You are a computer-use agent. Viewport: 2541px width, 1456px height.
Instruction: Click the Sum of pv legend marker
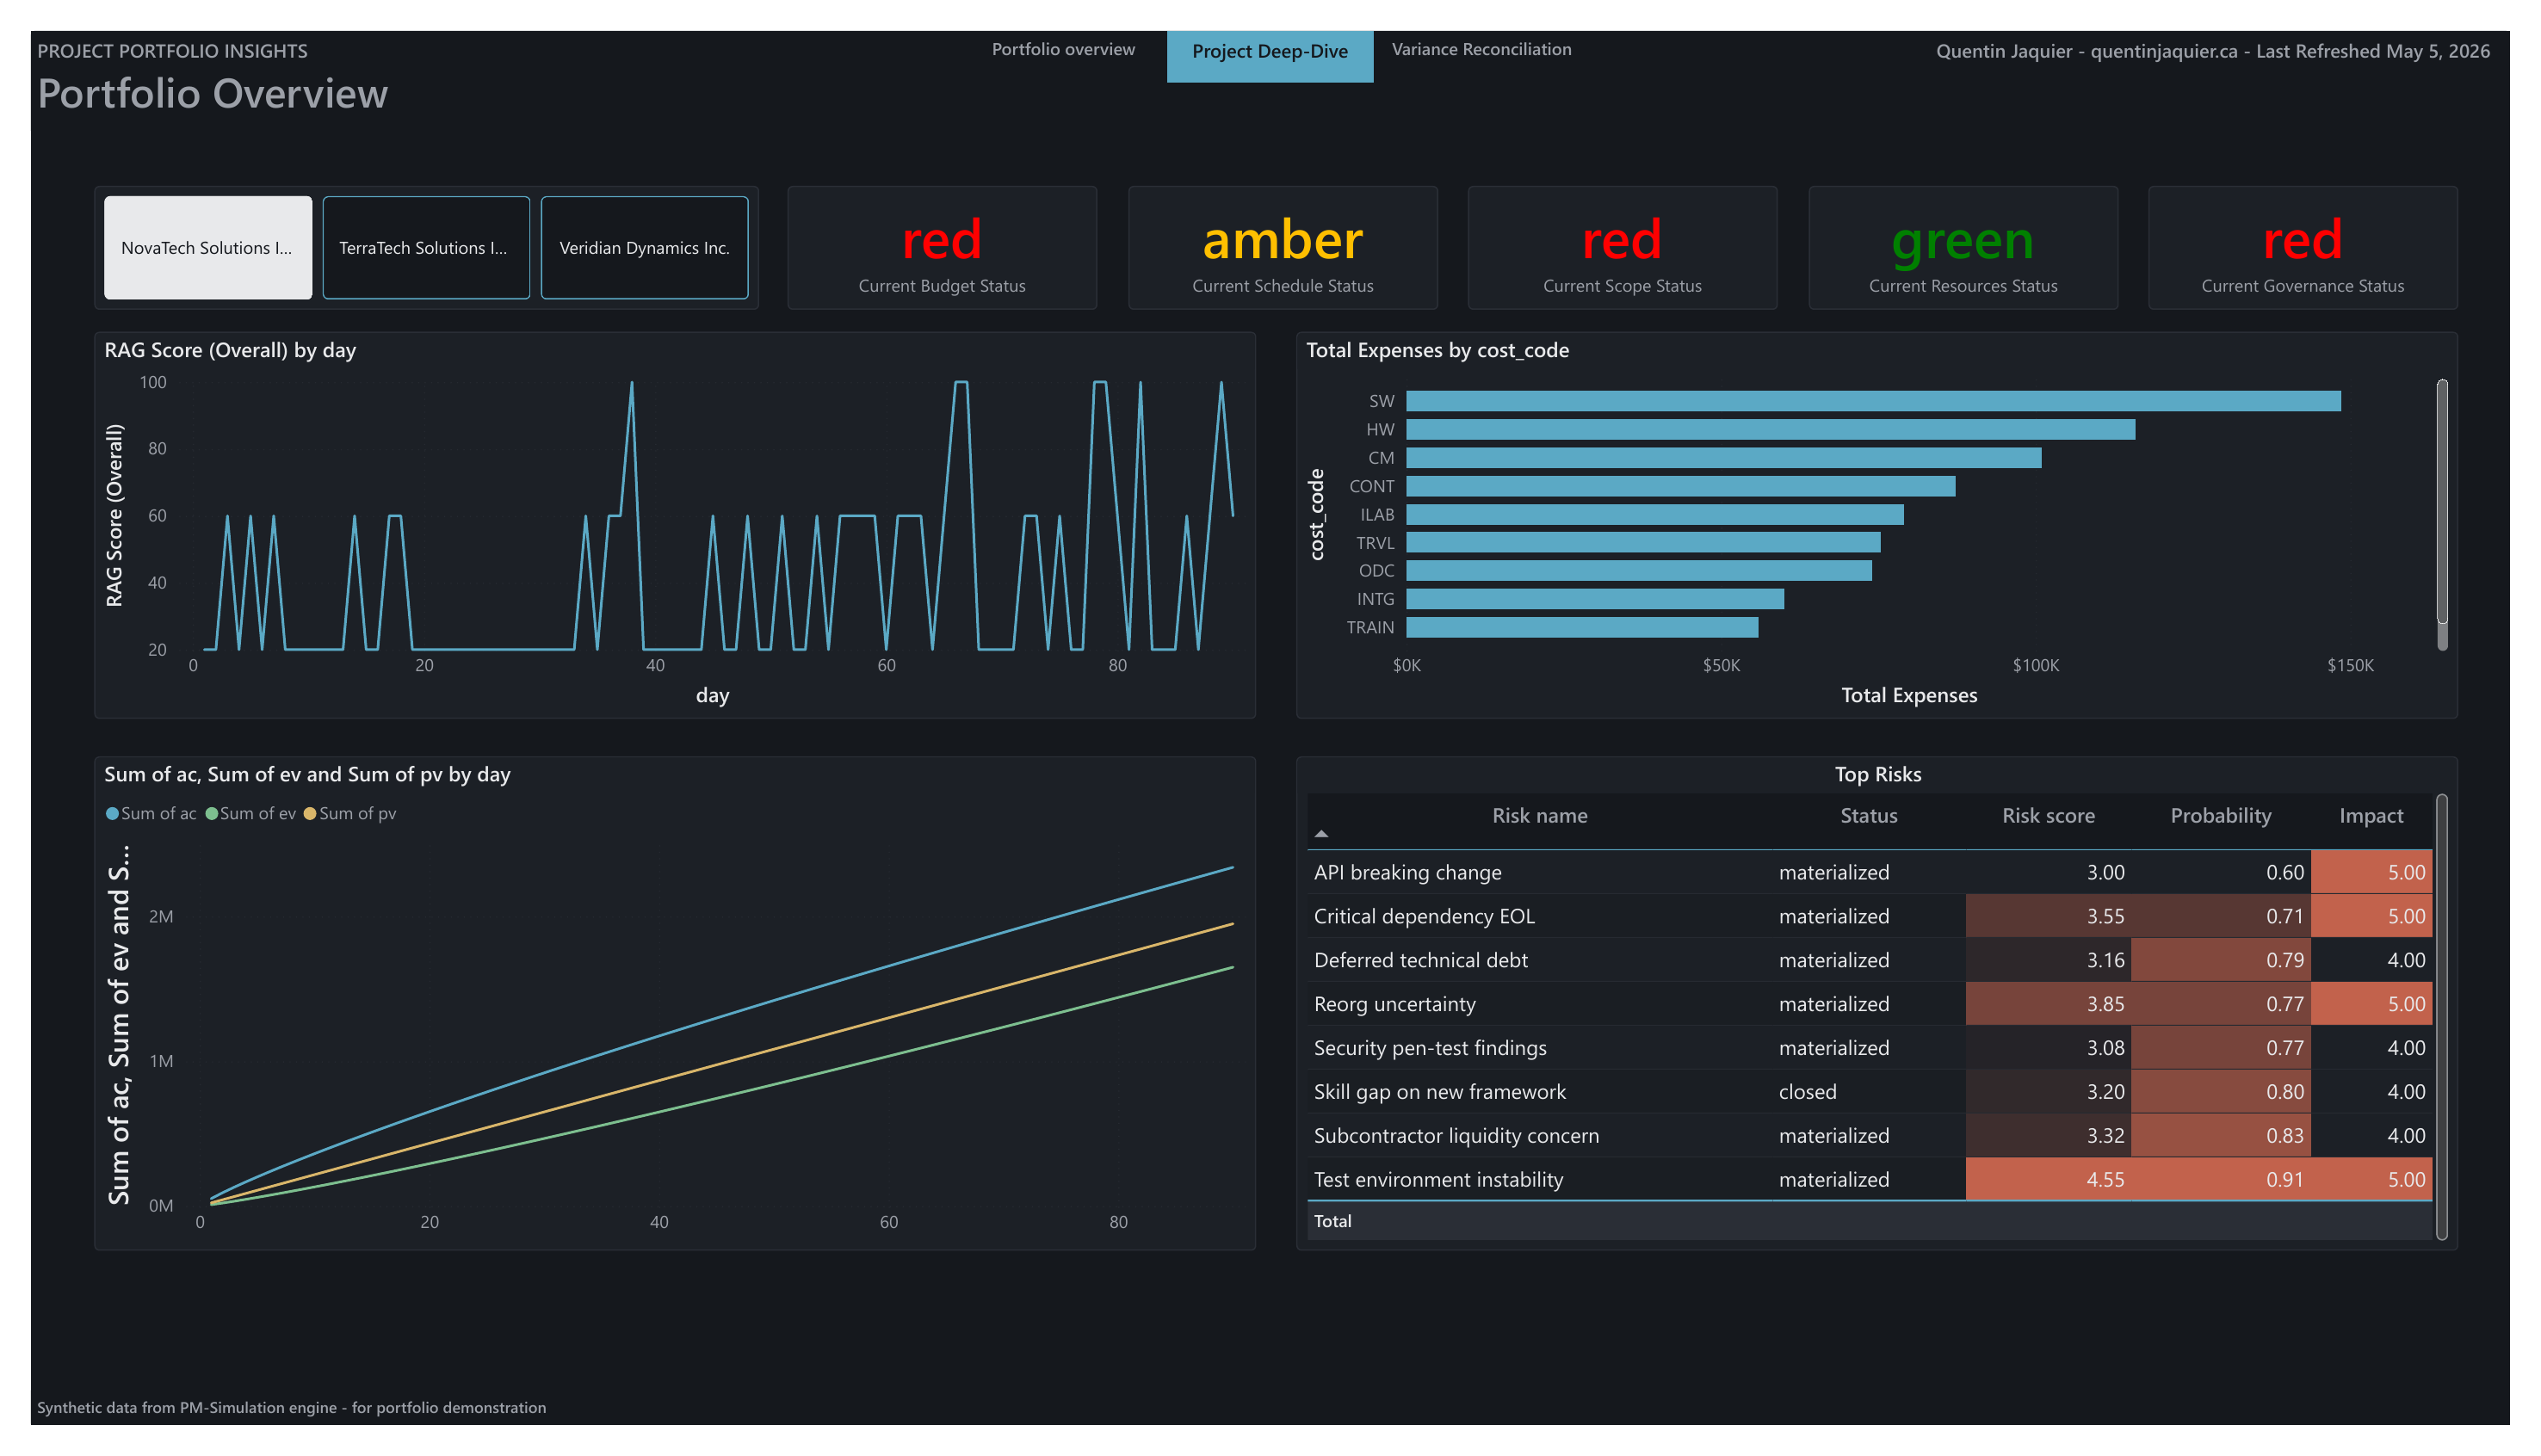pyautogui.click(x=310, y=813)
